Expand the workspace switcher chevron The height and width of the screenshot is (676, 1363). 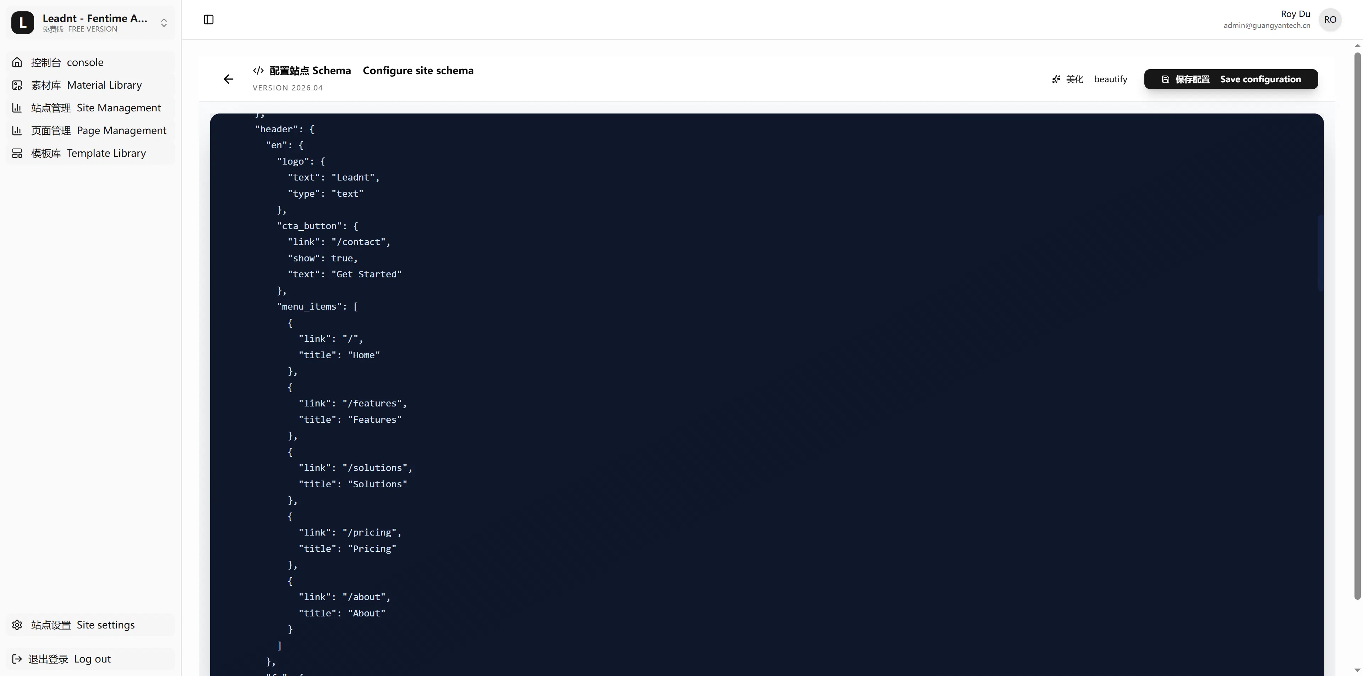(x=164, y=23)
